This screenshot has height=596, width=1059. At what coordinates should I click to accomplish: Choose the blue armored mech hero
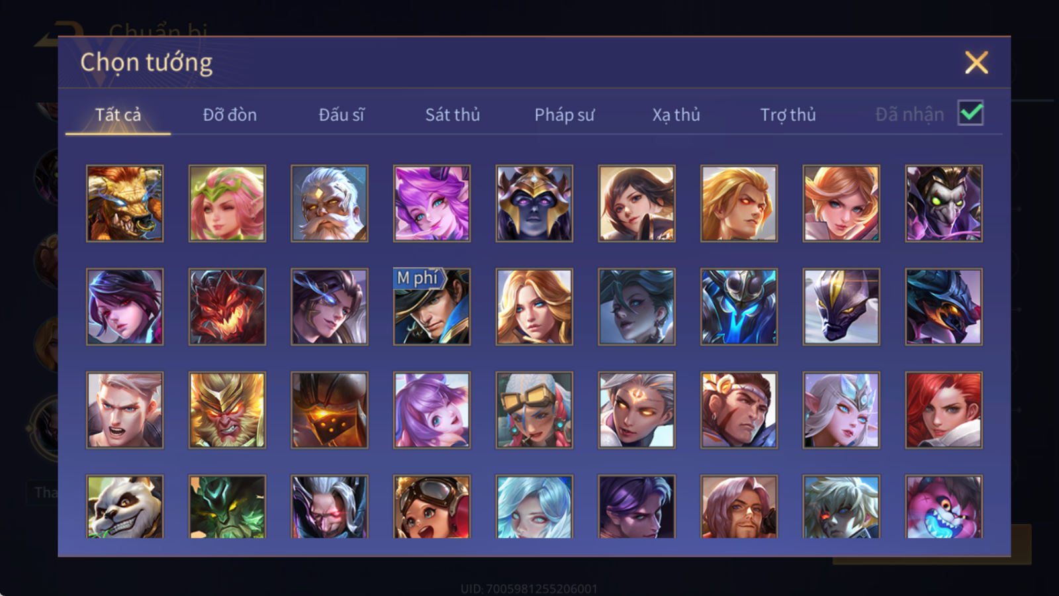[x=739, y=307]
